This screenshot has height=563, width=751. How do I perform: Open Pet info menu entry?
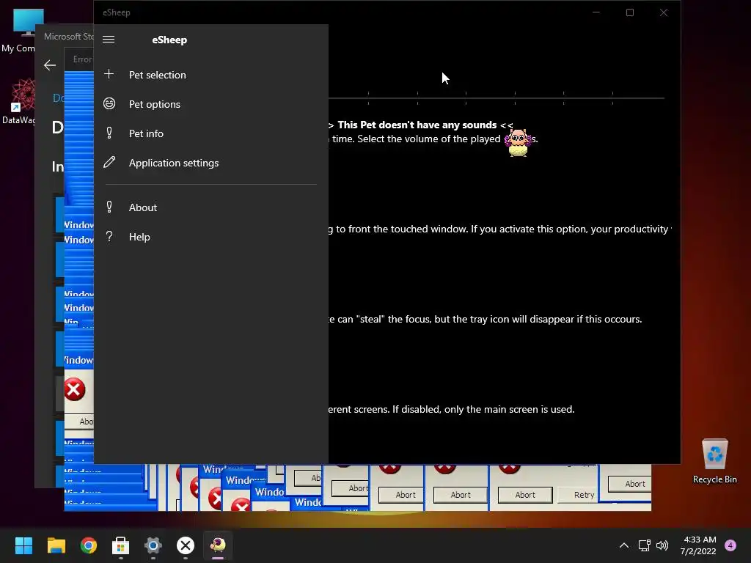click(x=210, y=133)
